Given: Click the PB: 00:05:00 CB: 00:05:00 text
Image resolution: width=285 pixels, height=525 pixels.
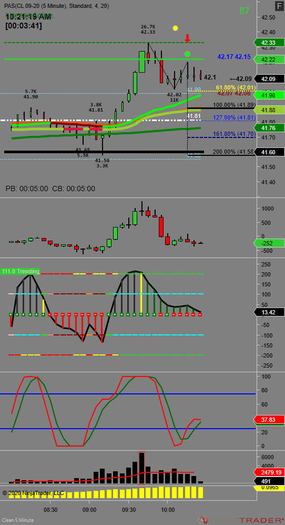Looking at the screenshot, I should (x=50, y=189).
